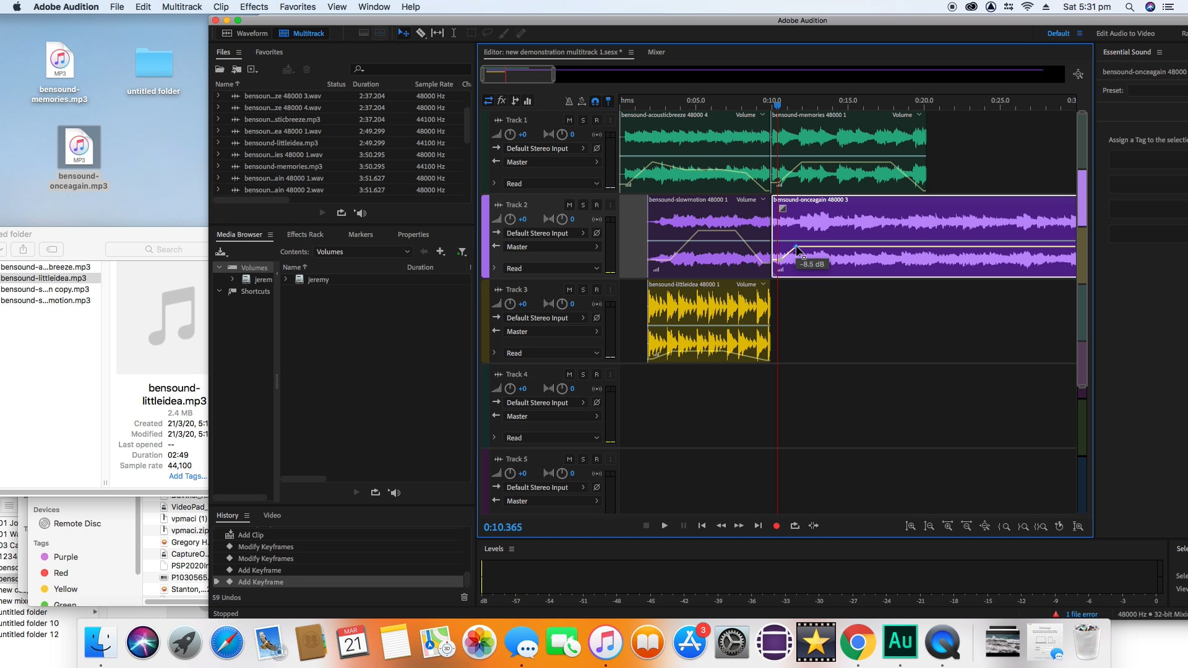This screenshot has height=668, width=1188.
Task: Click Add Tags in the Finder preview
Action: pyautogui.click(x=187, y=476)
